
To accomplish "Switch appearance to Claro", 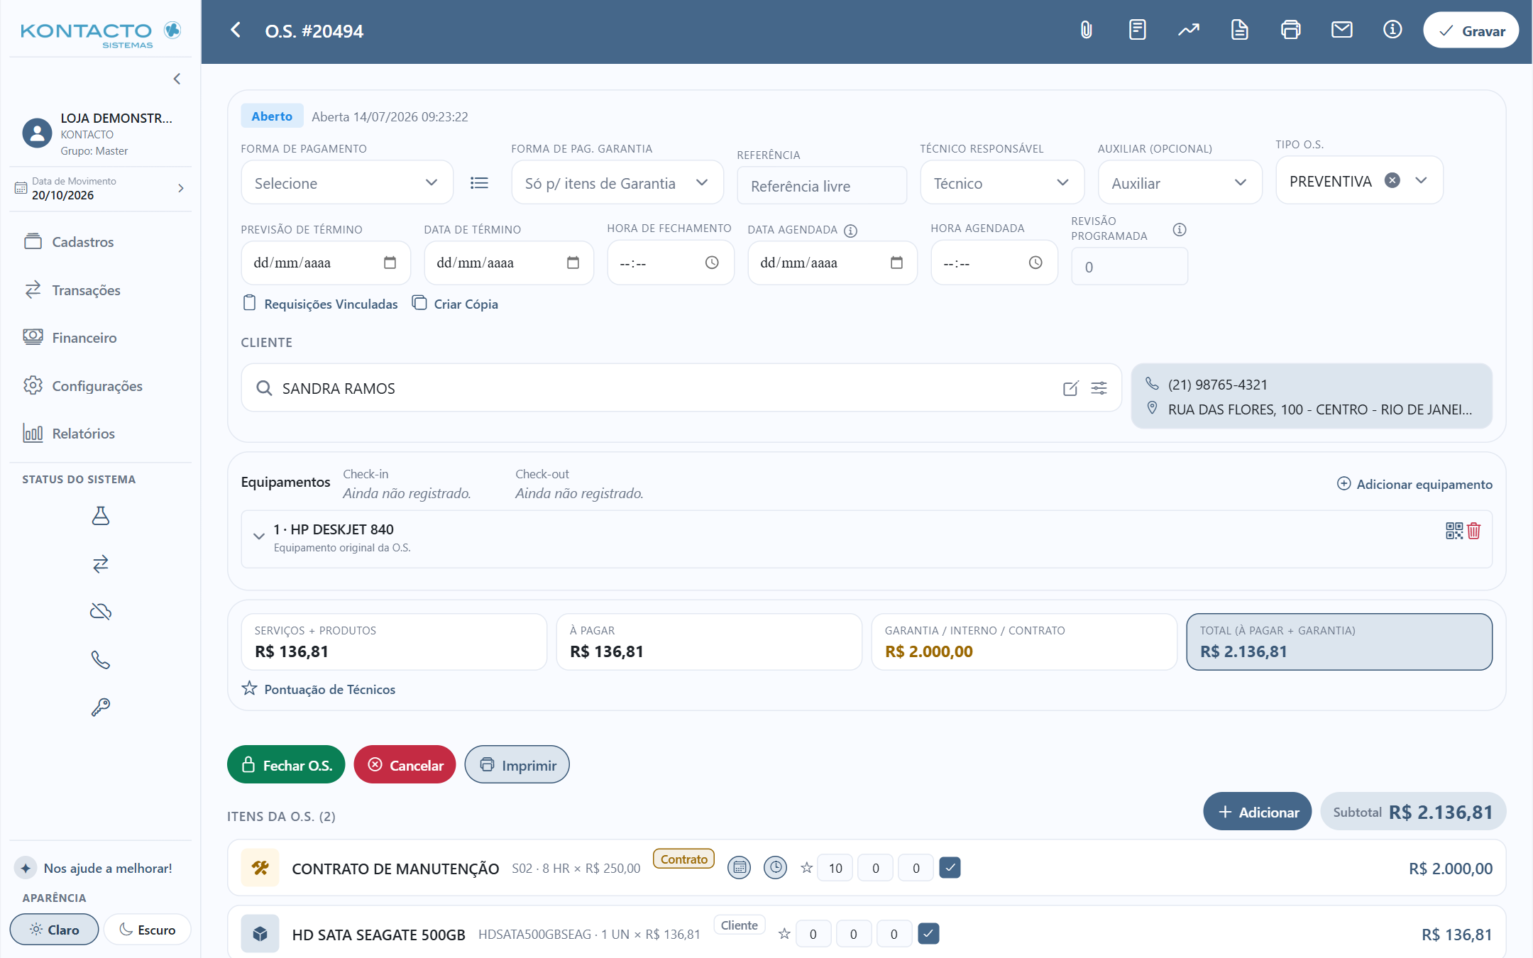I will tap(54, 930).
